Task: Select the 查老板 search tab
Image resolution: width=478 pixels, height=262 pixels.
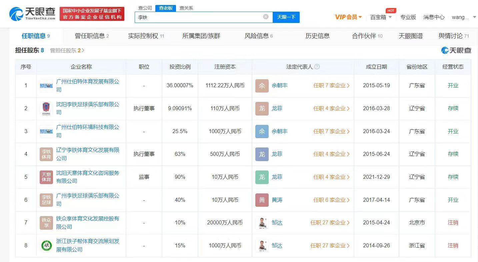Action: point(166,8)
